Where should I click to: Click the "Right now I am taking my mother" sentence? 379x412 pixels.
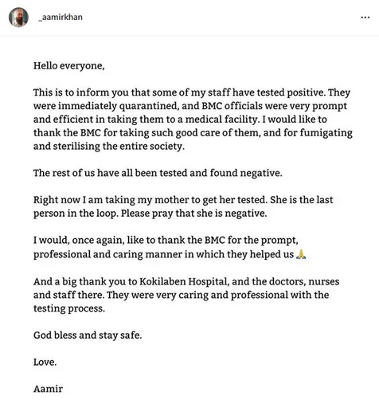coord(150,200)
